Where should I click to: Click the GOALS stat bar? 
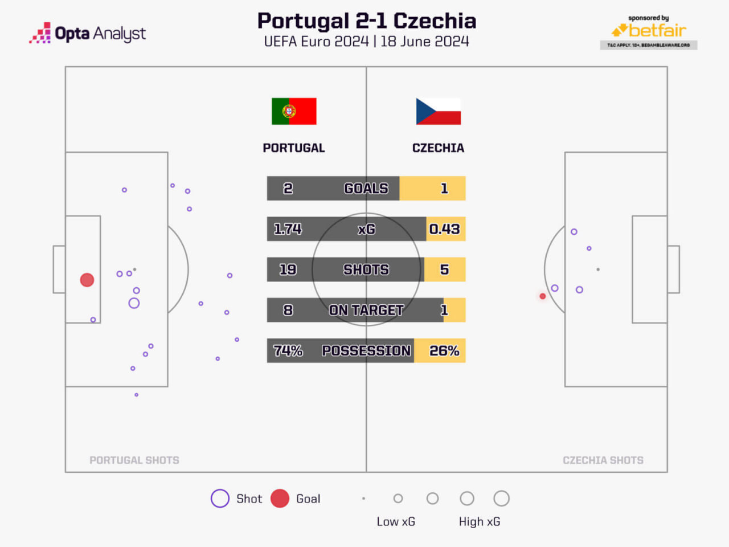366,188
